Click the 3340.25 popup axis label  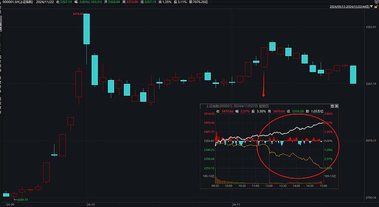[x=209, y=150]
